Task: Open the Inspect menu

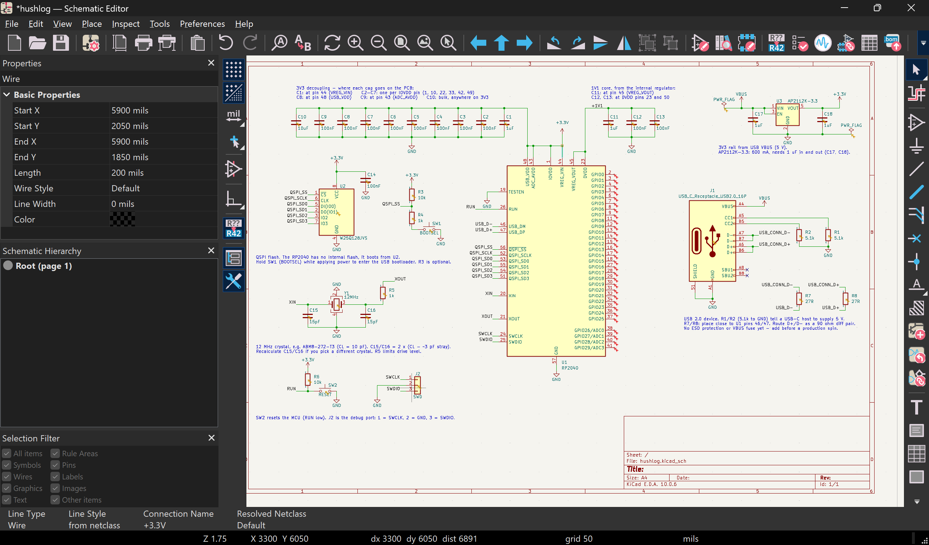Action: click(x=126, y=24)
